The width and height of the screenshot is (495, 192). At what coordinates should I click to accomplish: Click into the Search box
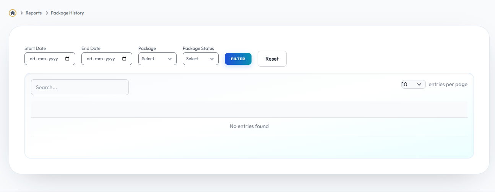tap(80, 87)
